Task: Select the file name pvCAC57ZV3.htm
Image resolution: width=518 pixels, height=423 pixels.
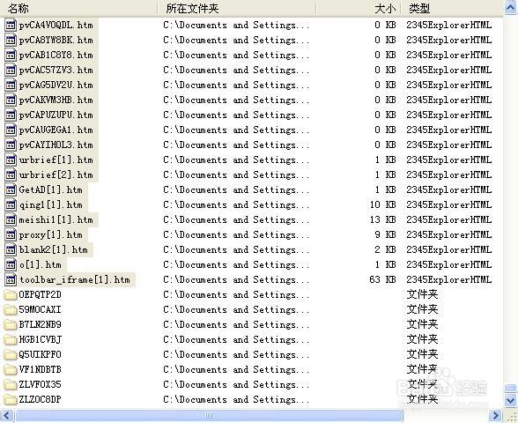Action: point(55,70)
